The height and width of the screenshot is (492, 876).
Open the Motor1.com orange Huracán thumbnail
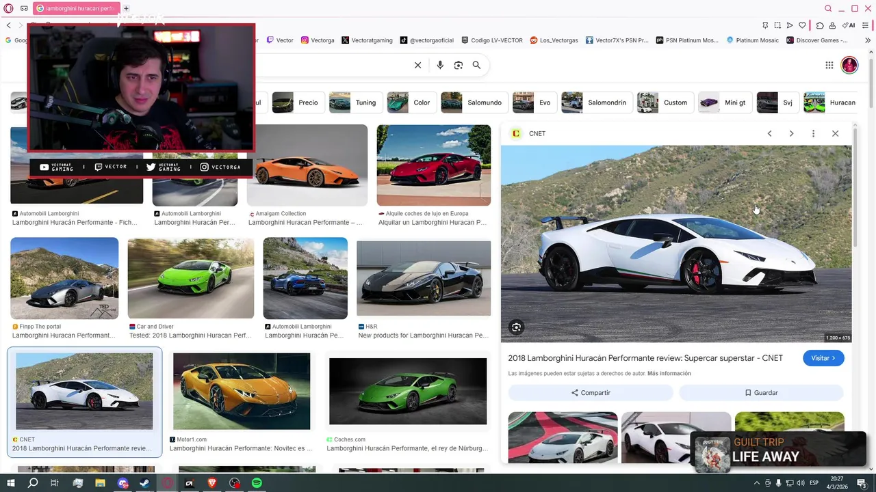pos(242,391)
